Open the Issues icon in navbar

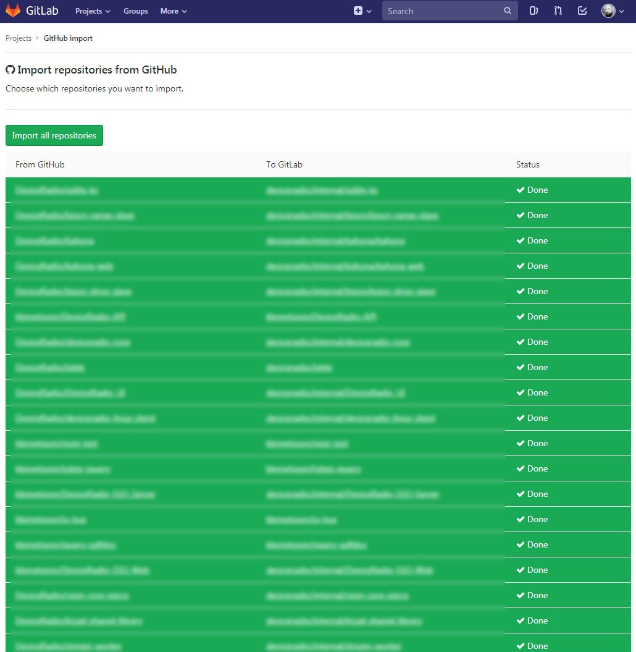tap(534, 11)
